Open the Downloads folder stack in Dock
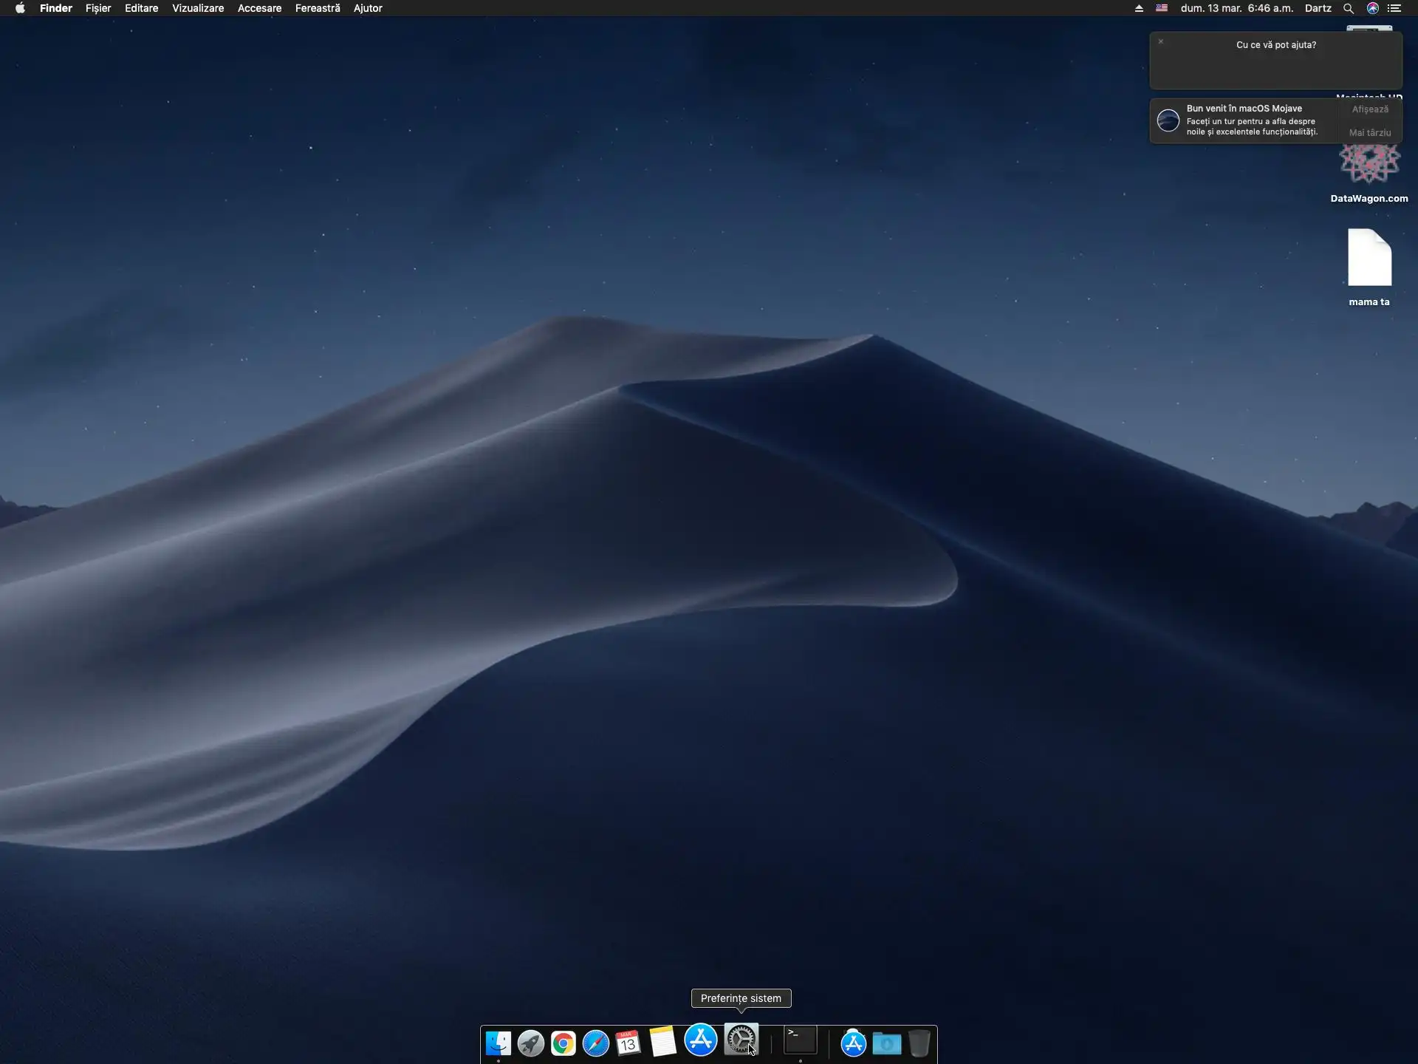Viewport: 1418px width, 1064px height. (x=886, y=1043)
